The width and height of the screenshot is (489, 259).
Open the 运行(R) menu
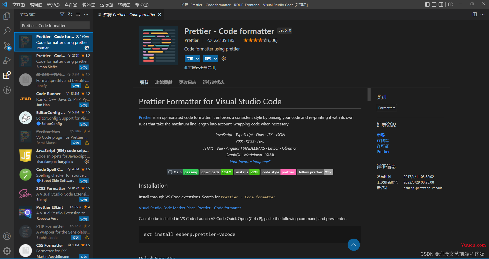pos(106,5)
